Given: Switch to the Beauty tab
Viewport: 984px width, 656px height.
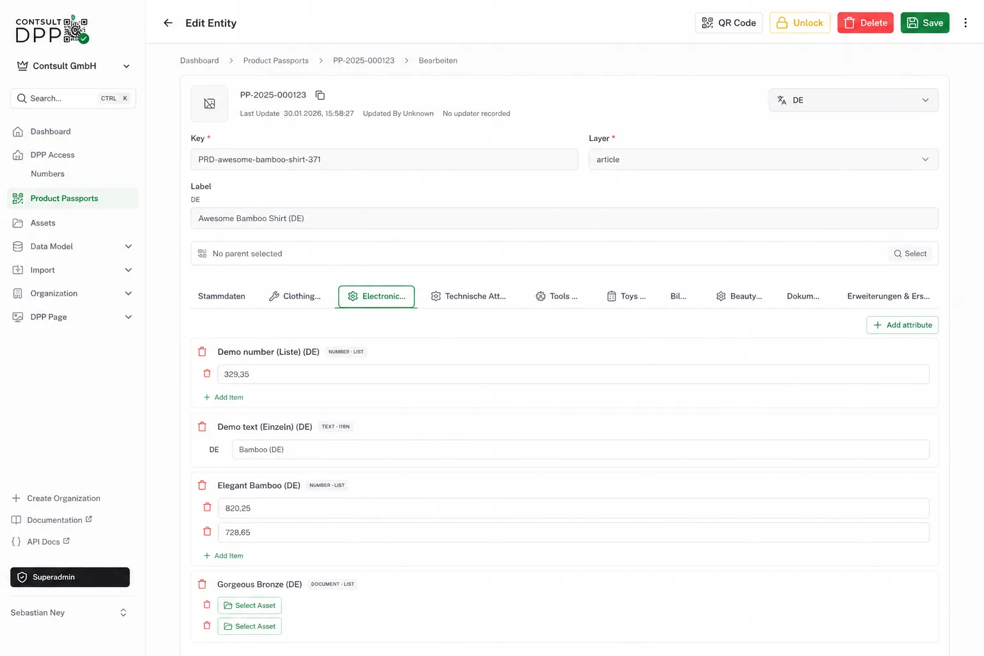Looking at the screenshot, I should coord(739,297).
